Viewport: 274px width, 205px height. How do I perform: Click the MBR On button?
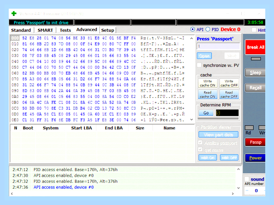pos(208,157)
